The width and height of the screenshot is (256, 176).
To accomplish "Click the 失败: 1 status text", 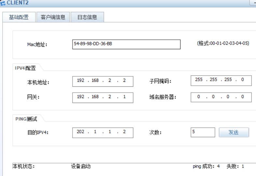I will [x=235, y=167].
